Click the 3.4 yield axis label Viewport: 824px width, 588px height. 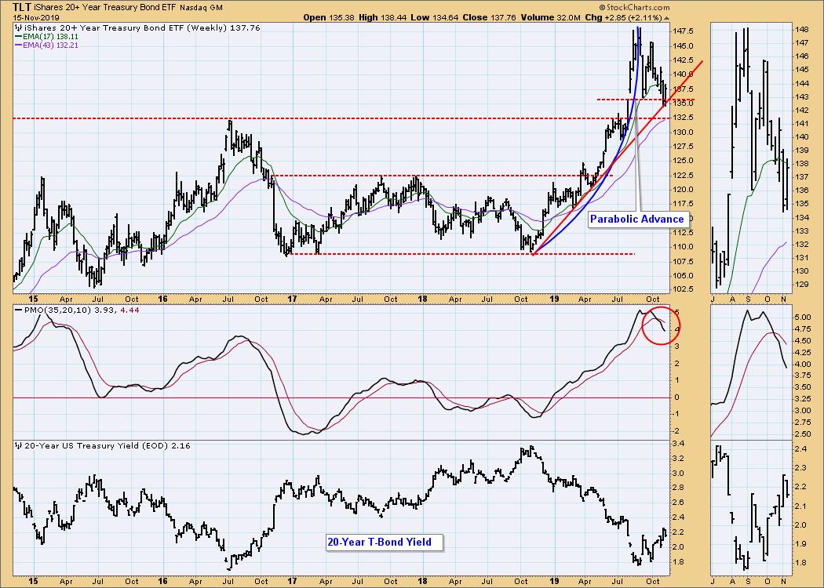tap(678, 444)
